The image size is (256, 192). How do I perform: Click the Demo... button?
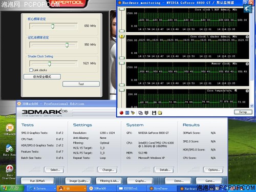(178, 181)
